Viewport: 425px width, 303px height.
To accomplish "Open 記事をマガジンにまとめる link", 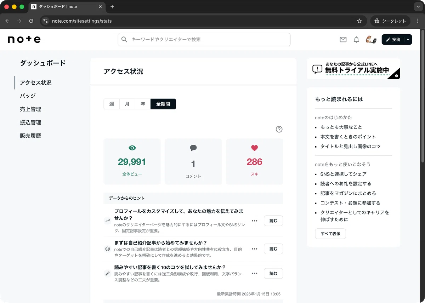I will pos(348,193).
